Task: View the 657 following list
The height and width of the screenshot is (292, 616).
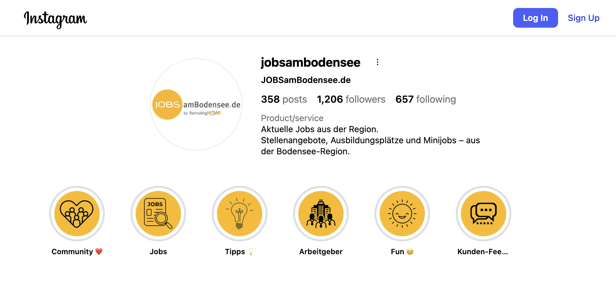Action: click(x=426, y=99)
